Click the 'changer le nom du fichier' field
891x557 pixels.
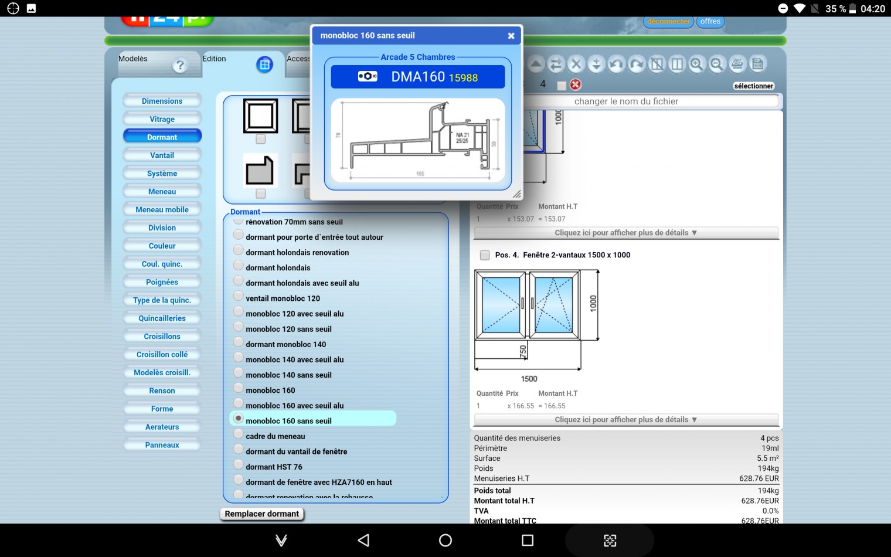tap(626, 101)
